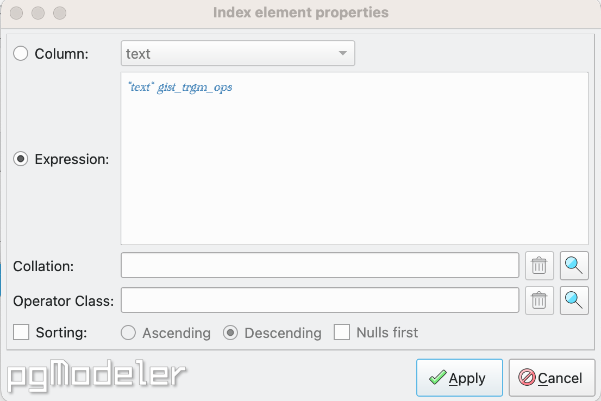Enable the Sorting checkbox
This screenshot has width=601, height=401.
point(21,332)
